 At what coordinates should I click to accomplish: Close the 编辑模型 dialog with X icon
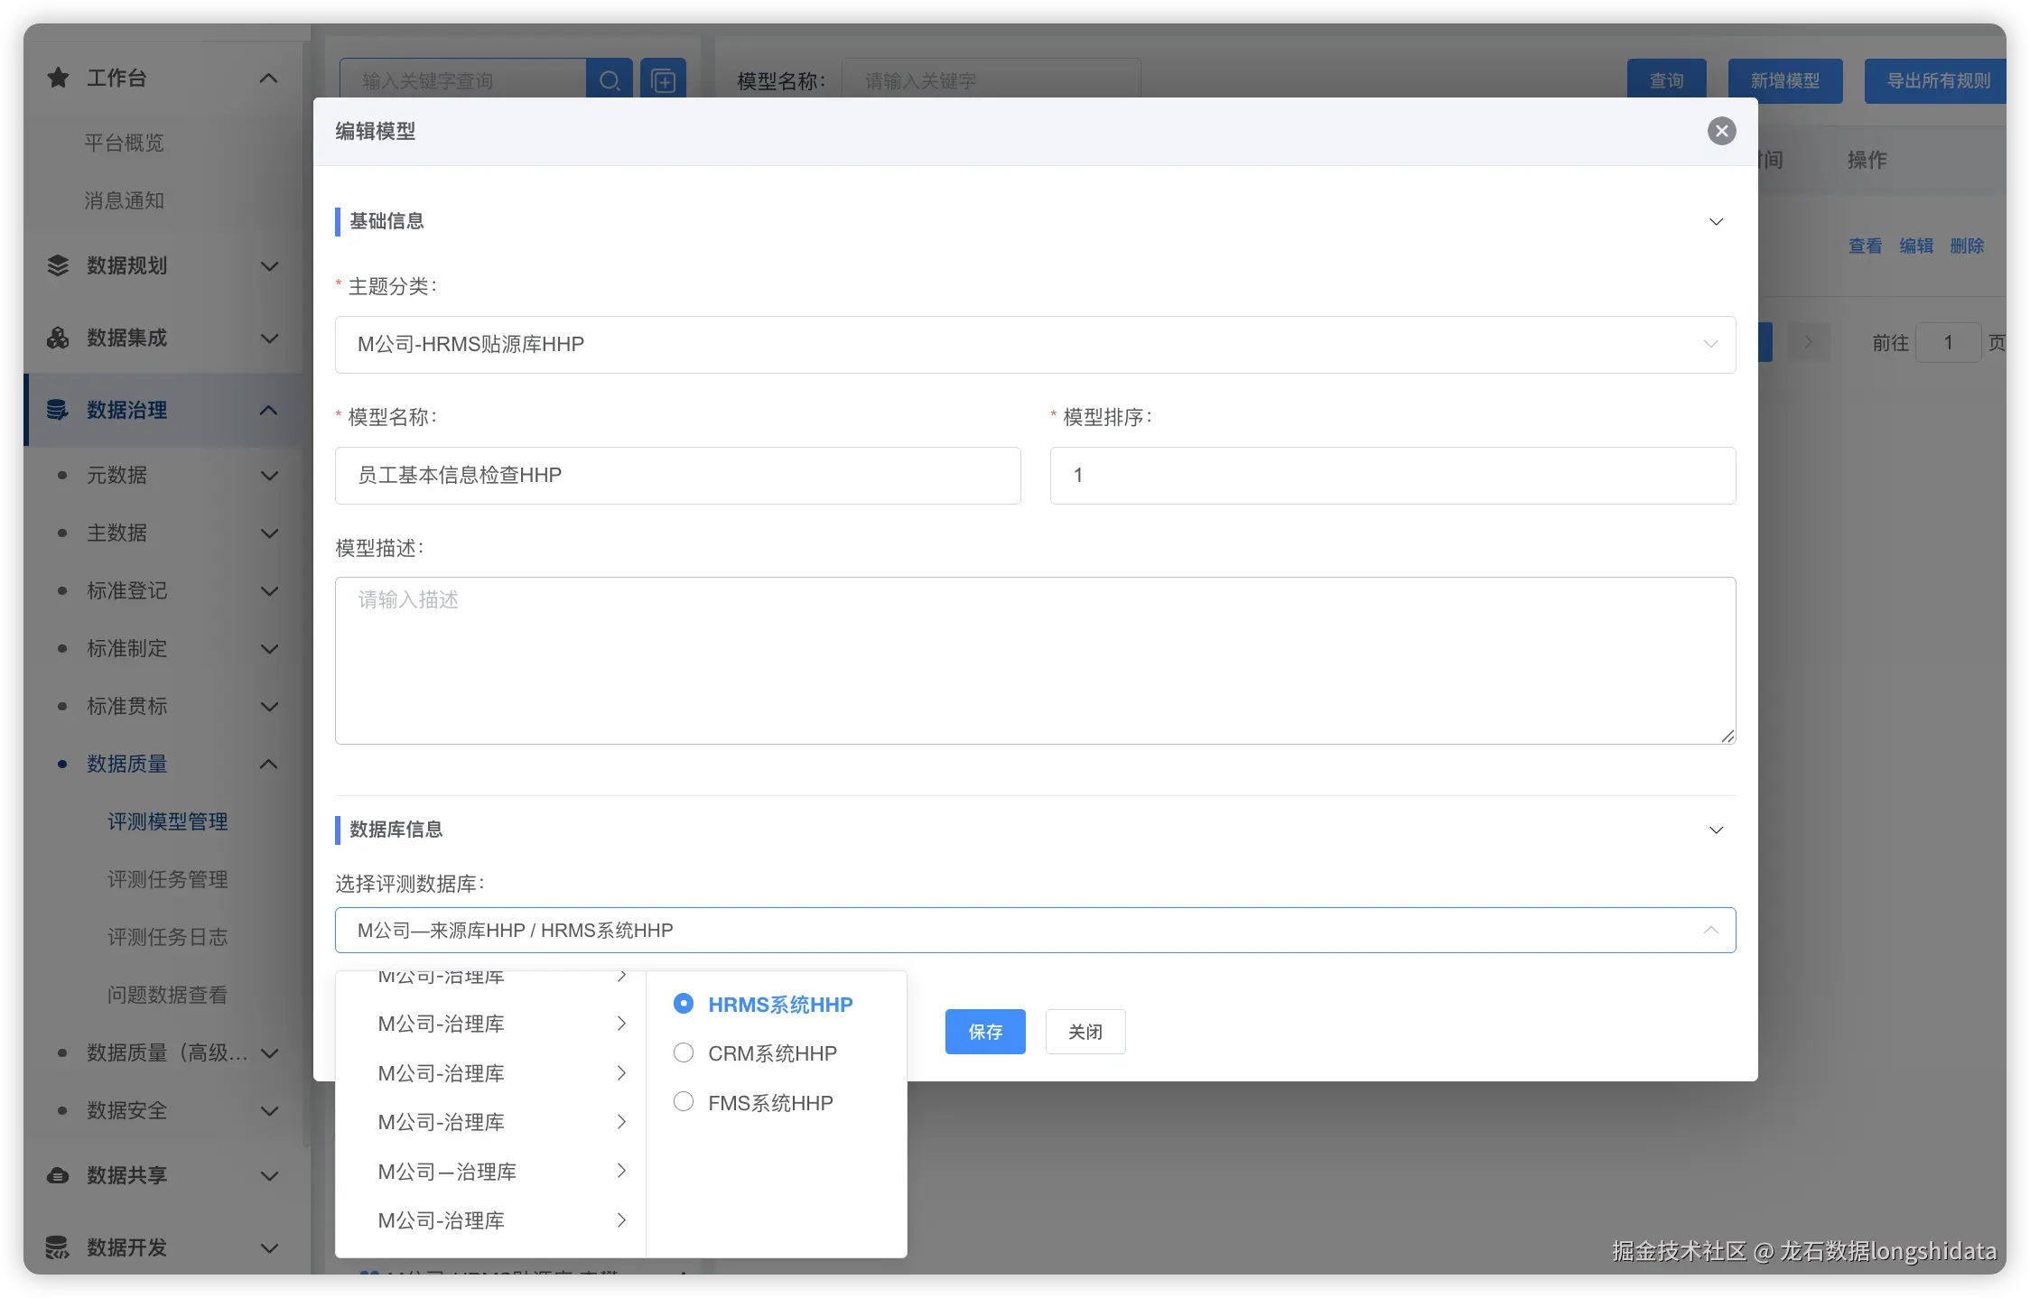point(1721,131)
